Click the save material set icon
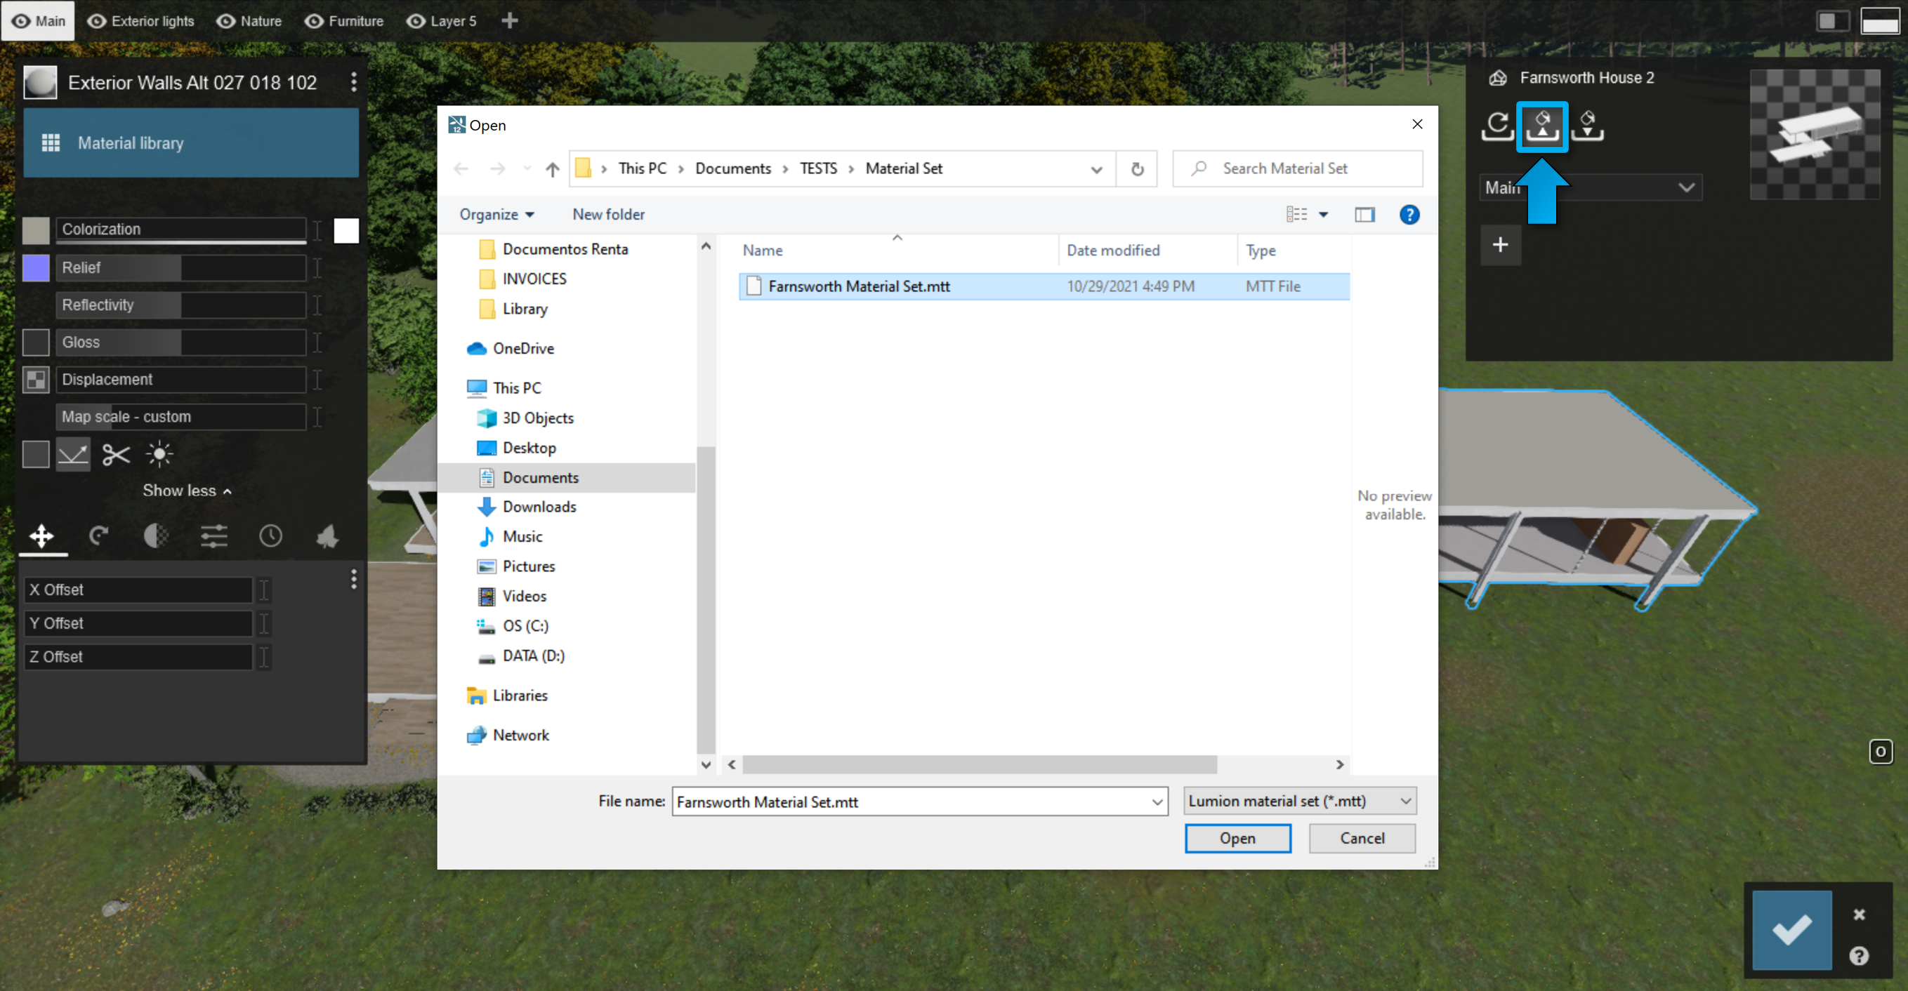Image resolution: width=1908 pixels, height=991 pixels. pyautogui.click(x=1586, y=126)
